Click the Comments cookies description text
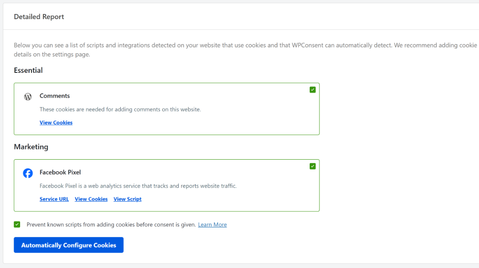 coord(120,110)
